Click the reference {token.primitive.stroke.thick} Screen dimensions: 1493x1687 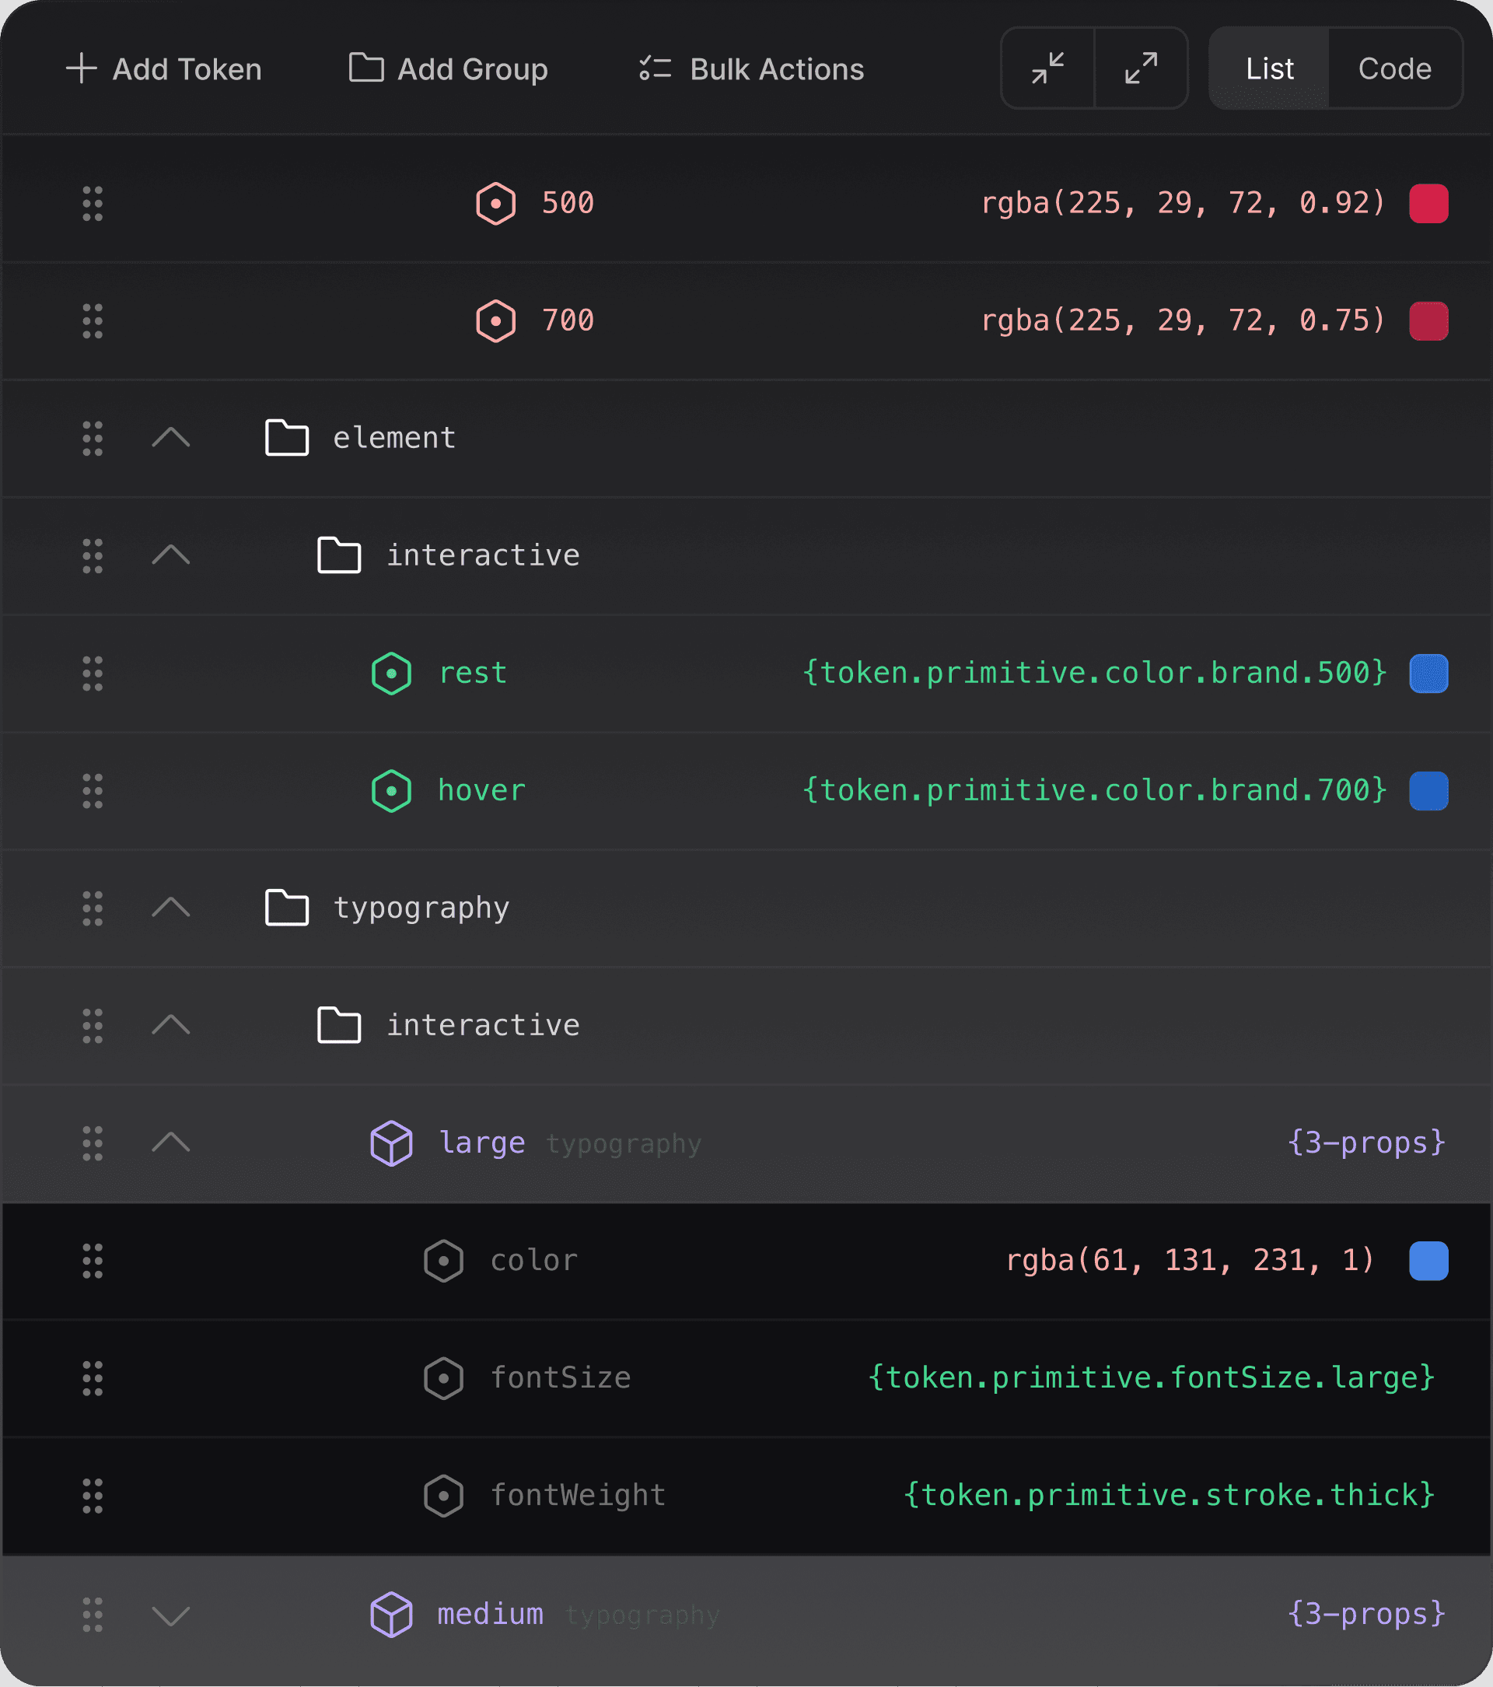click(1170, 1496)
